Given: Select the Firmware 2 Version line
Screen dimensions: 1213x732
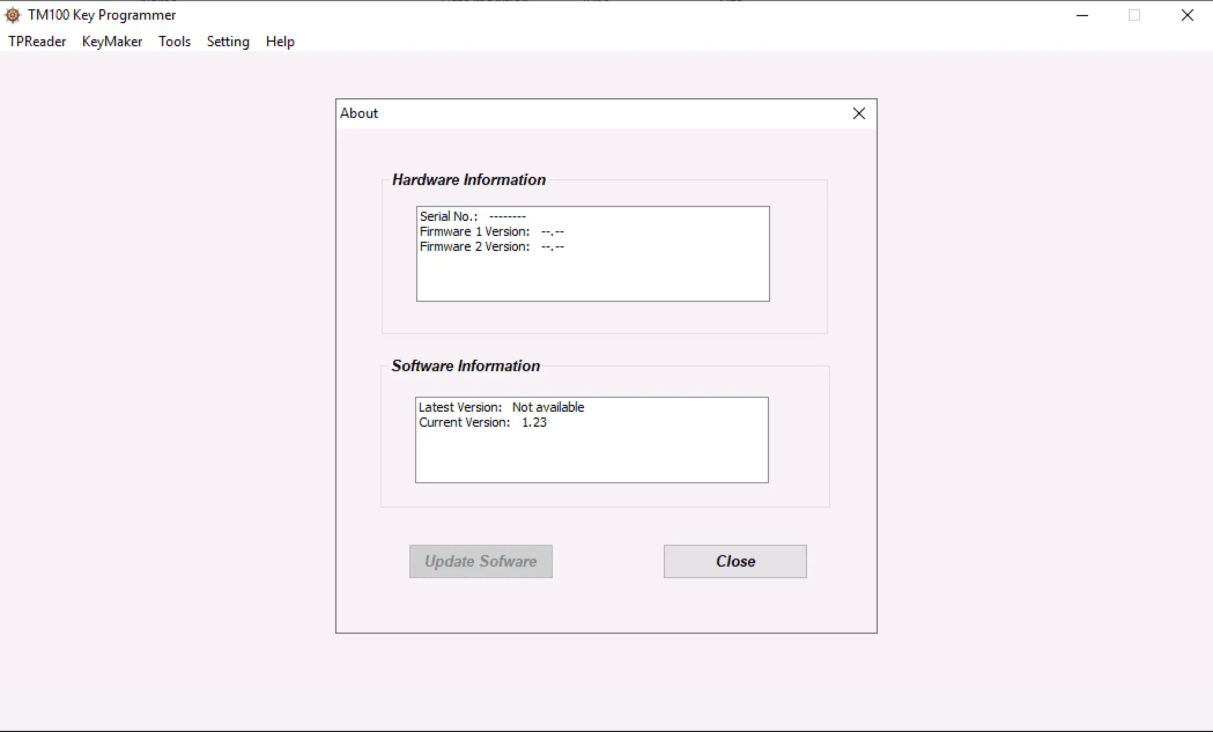Looking at the screenshot, I should (x=492, y=246).
